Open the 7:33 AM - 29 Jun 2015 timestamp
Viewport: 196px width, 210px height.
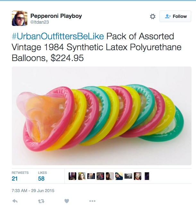pos(33,191)
